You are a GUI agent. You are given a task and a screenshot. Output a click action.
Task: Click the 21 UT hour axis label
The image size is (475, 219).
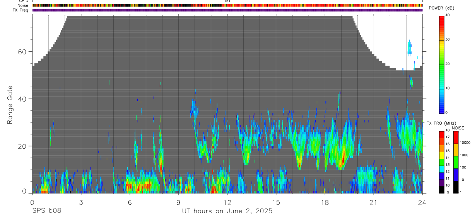click(374, 202)
